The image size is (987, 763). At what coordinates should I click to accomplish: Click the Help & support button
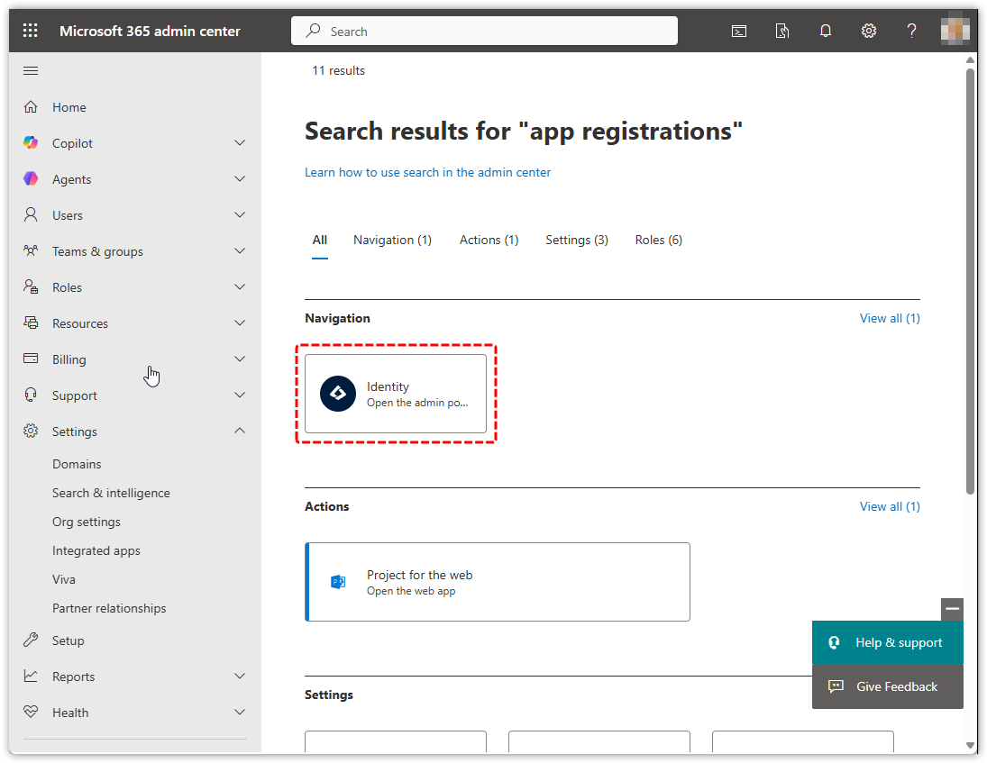point(887,642)
